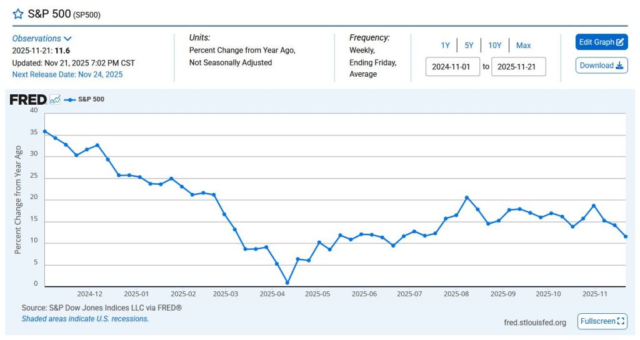Select the 1Y time range
The height and width of the screenshot is (340, 640).
[x=445, y=46]
